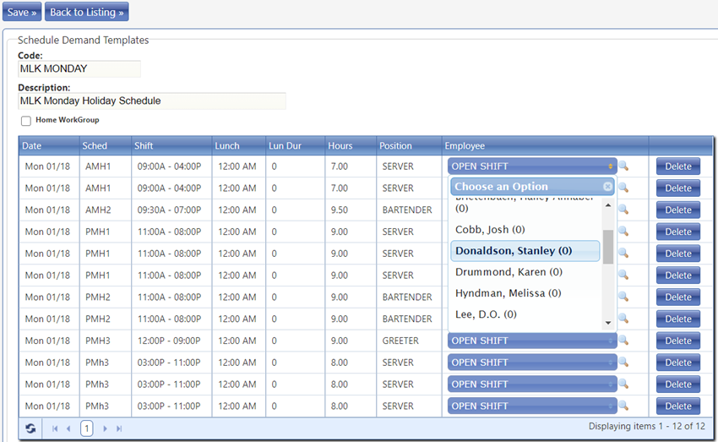Delete the AMH2 bartender shift row

(x=677, y=210)
